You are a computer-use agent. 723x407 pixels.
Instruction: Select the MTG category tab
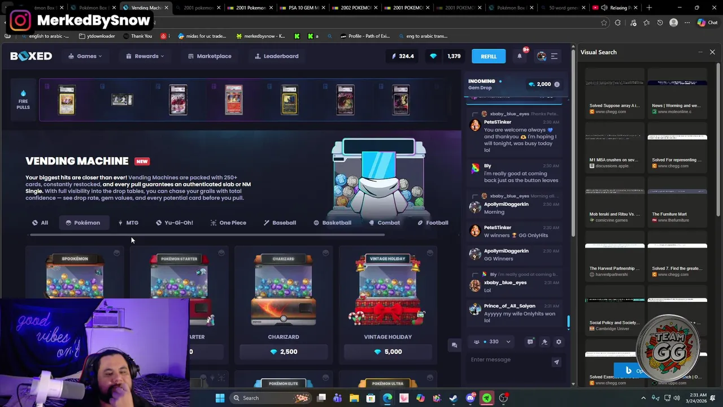click(128, 223)
